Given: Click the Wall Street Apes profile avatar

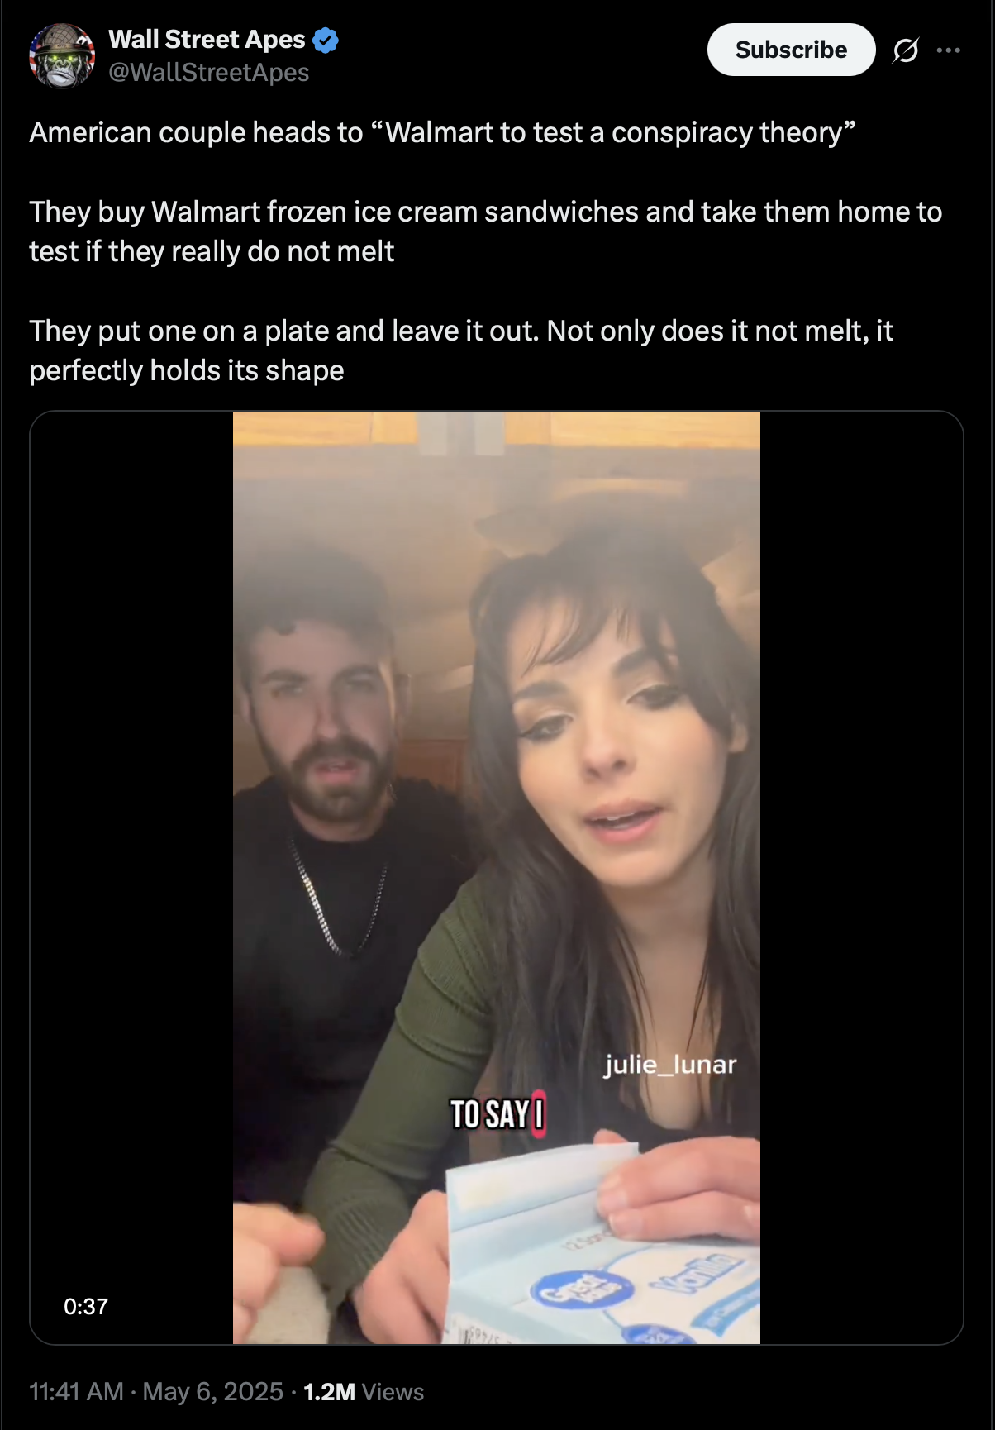Looking at the screenshot, I should (x=62, y=55).
